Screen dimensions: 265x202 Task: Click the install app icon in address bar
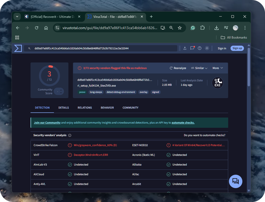coord(163,28)
